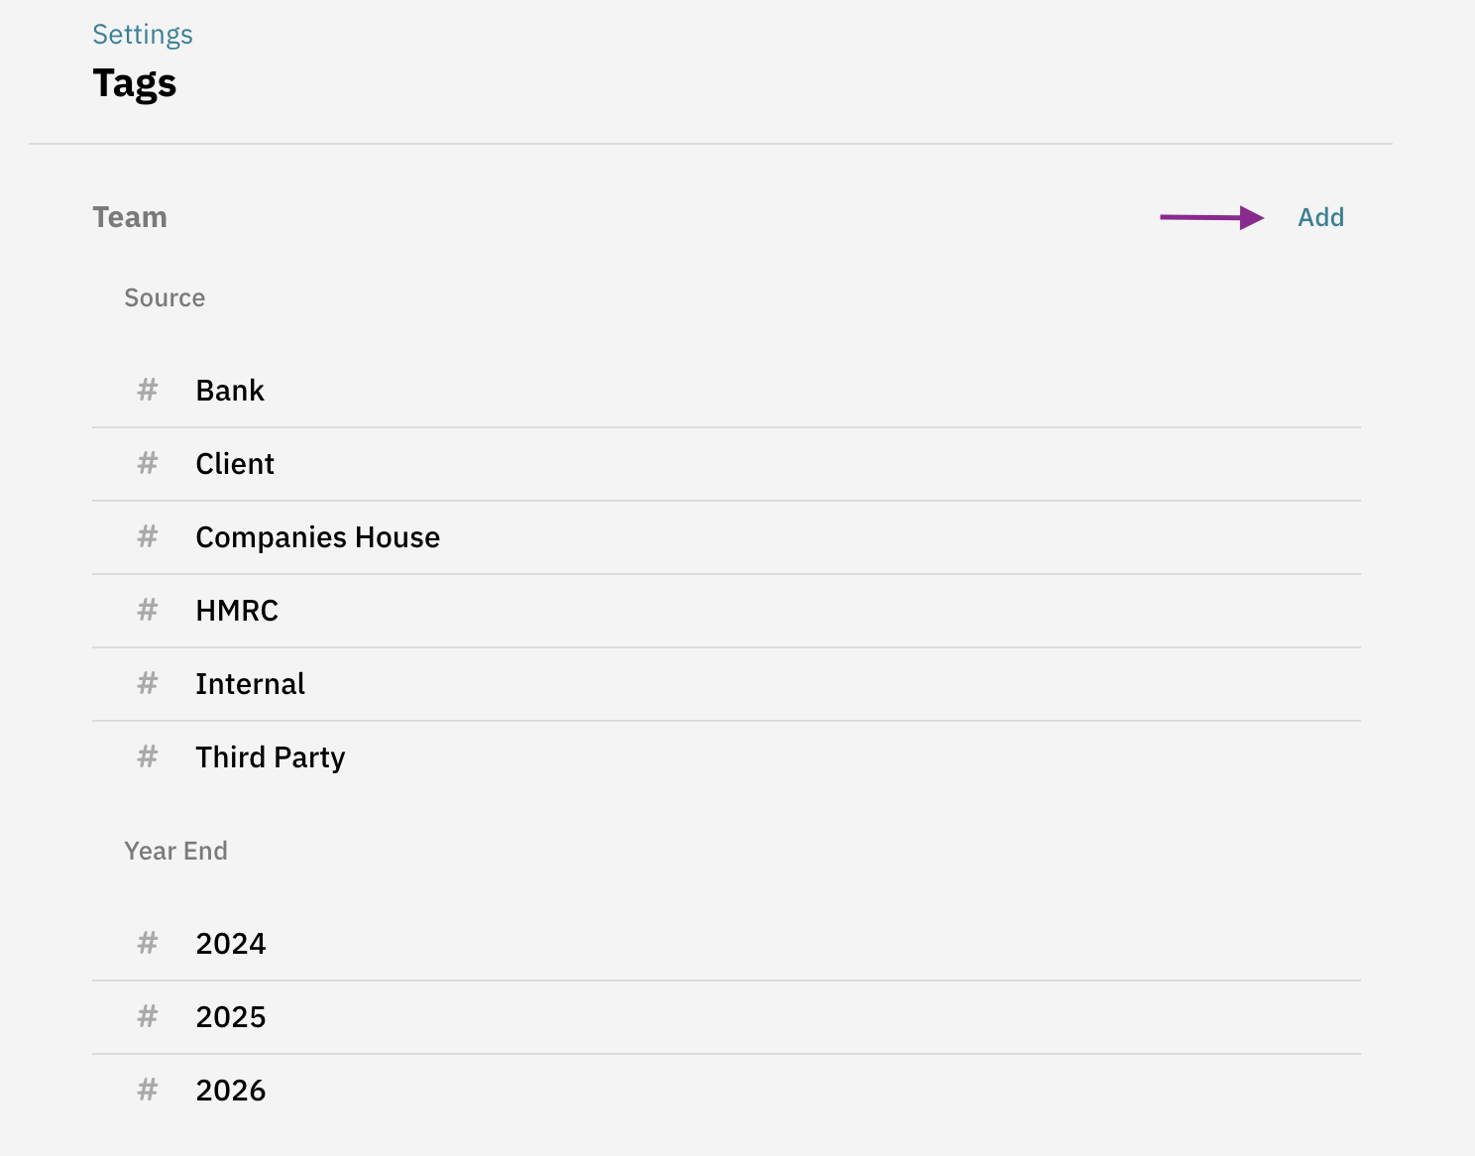
Task: Open the 2026 year end tag
Action: tap(231, 1091)
